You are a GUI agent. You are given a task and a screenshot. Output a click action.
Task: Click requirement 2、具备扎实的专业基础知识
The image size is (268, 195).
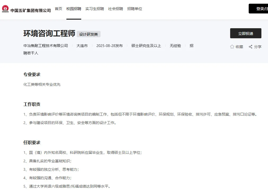point(48,161)
